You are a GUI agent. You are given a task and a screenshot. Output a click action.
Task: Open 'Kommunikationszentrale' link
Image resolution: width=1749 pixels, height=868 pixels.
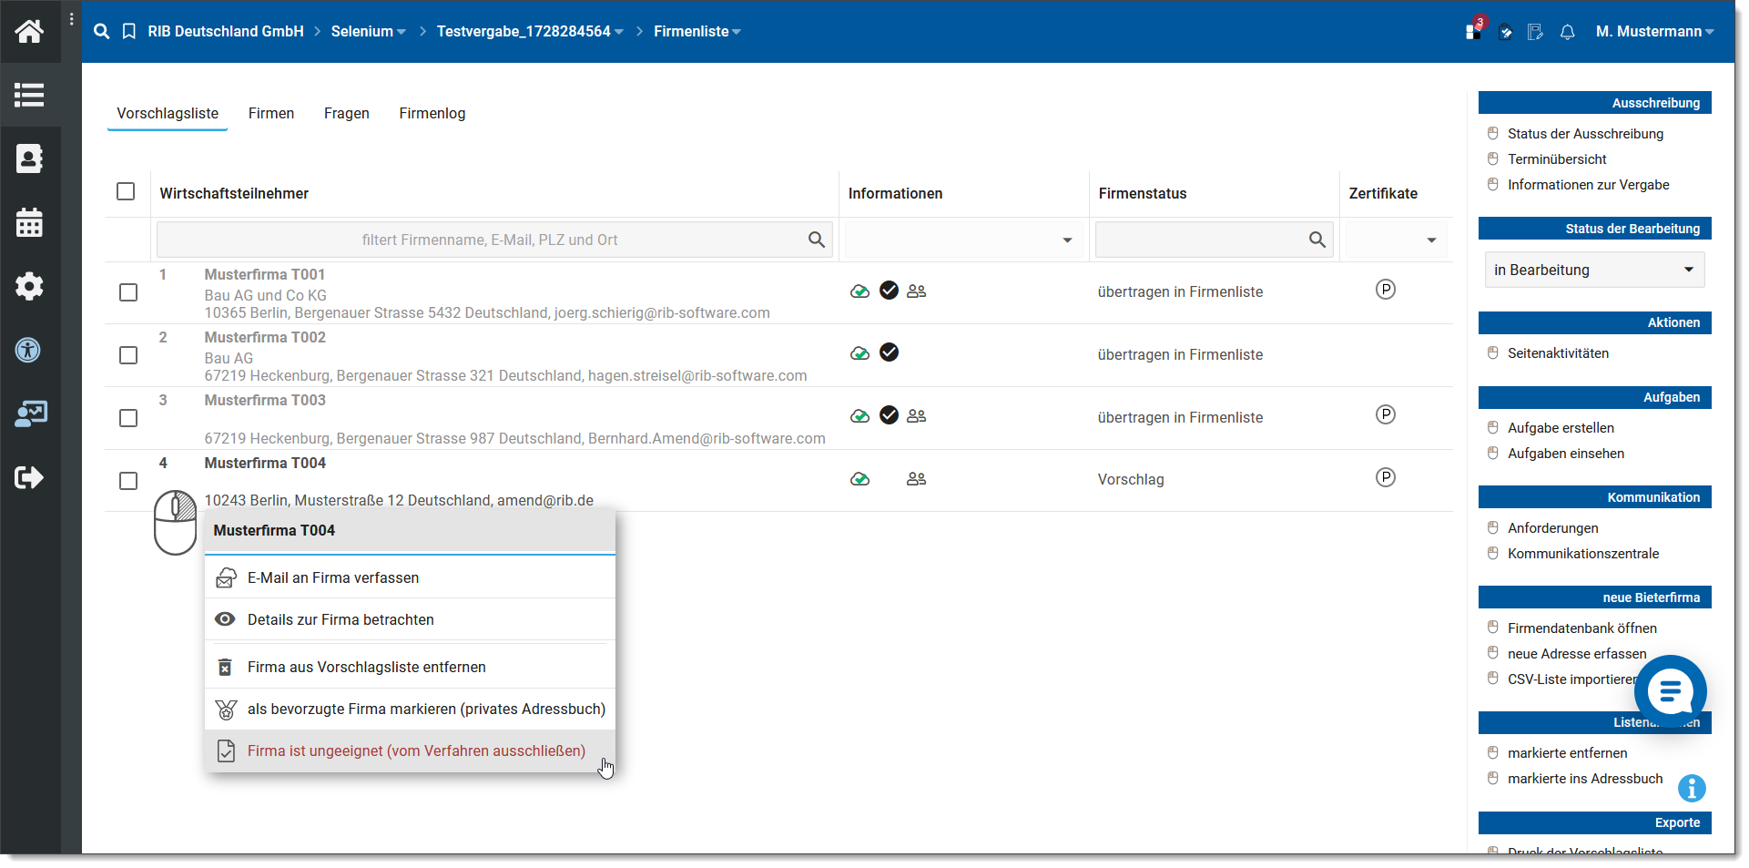[x=1582, y=554]
